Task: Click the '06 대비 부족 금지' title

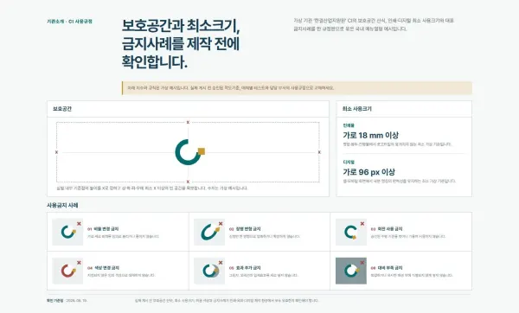Action: [387, 268]
